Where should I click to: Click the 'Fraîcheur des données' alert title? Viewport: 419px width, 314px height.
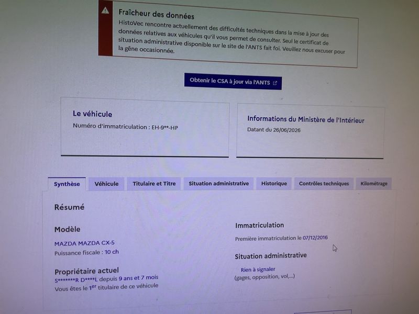click(156, 14)
